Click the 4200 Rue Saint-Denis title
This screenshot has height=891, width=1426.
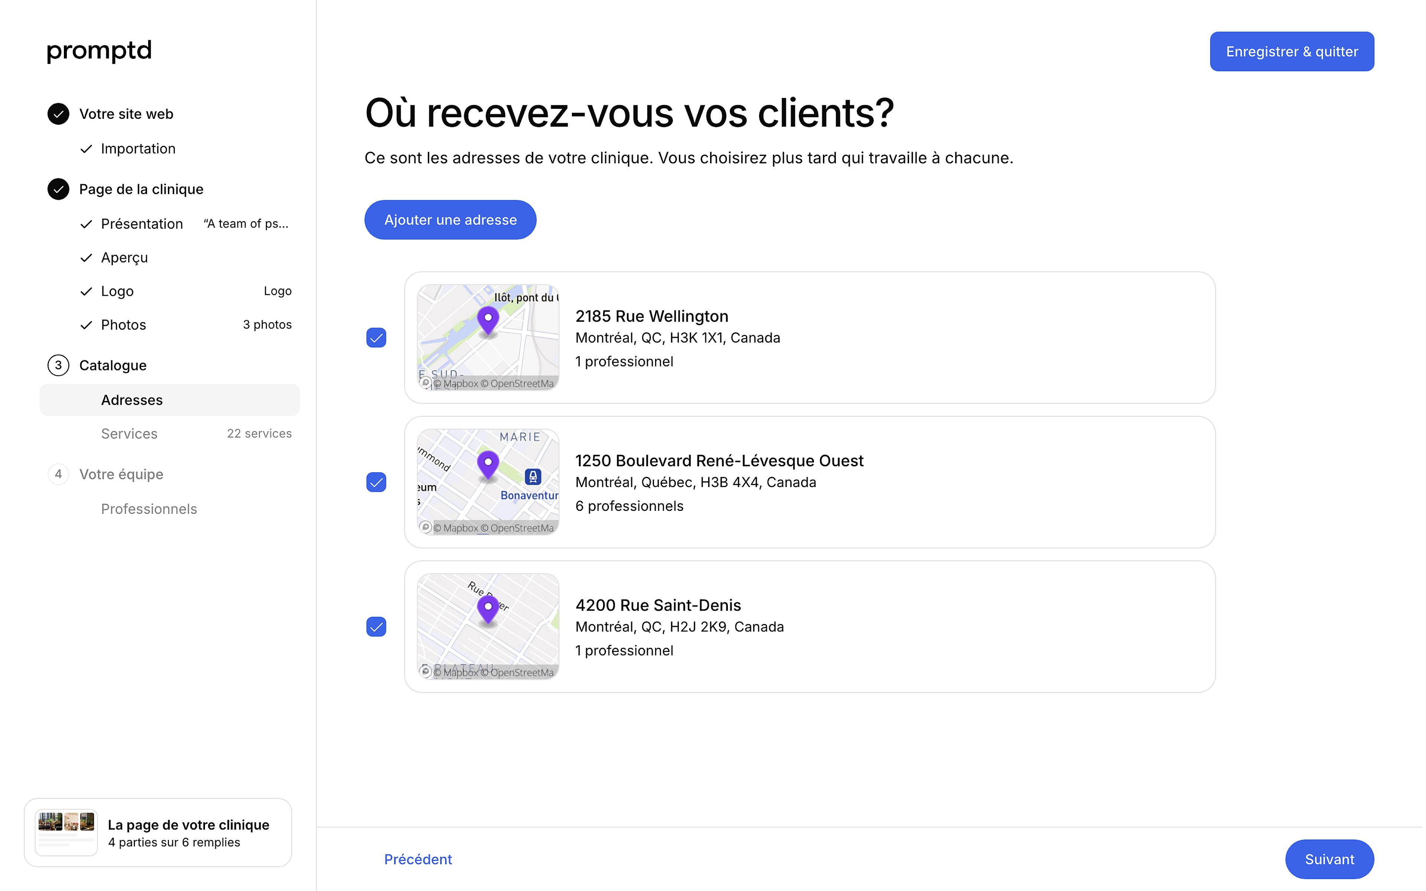coord(658,605)
